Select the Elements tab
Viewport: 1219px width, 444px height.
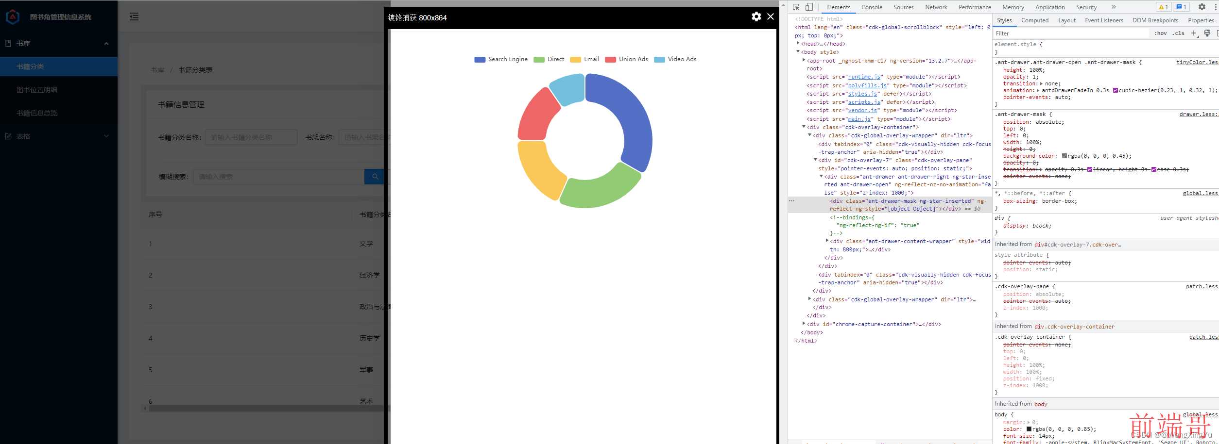point(839,7)
